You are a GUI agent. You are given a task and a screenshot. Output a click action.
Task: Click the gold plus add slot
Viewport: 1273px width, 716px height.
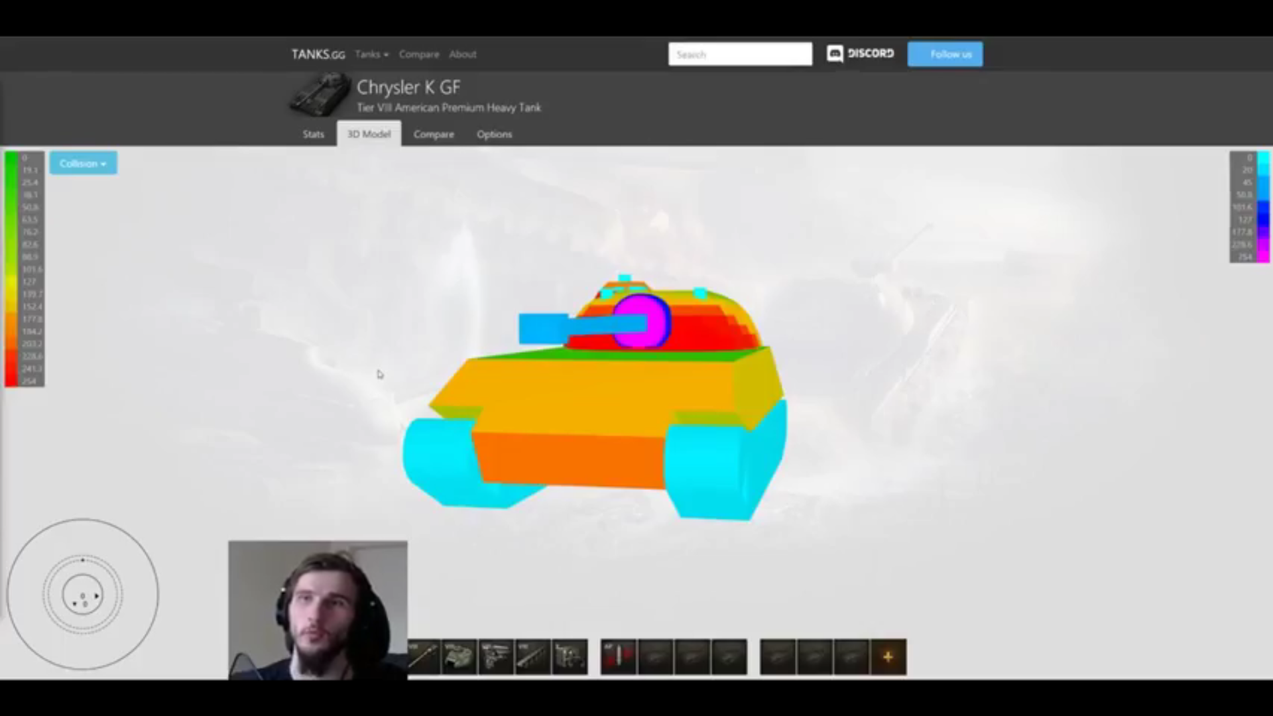coord(888,656)
